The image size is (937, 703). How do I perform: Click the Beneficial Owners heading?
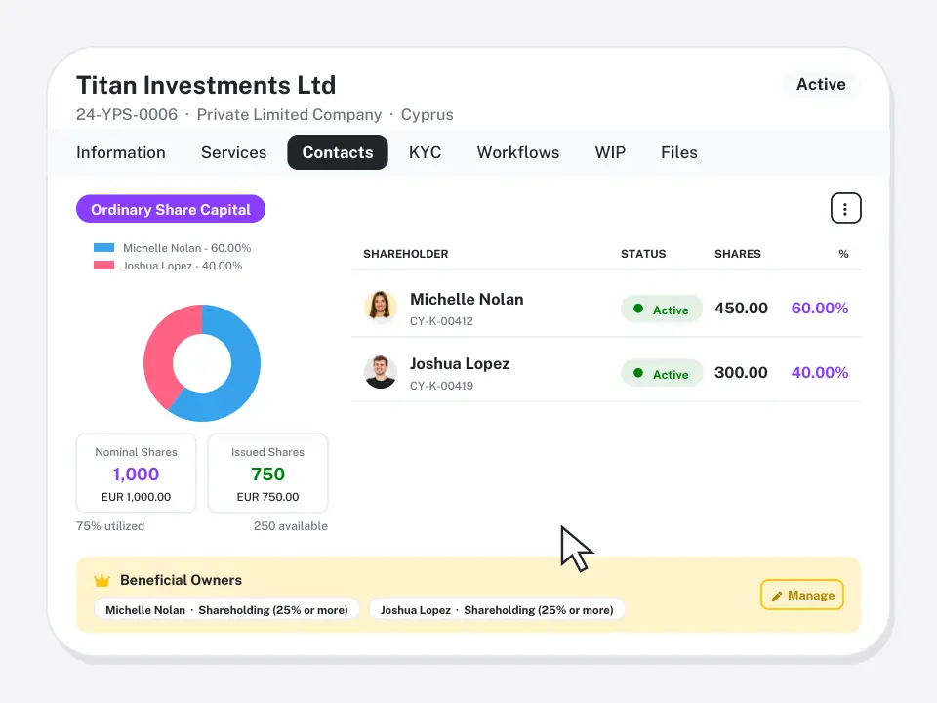pyautogui.click(x=182, y=580)
